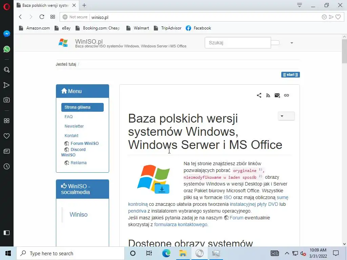Open a new tab with plus button
This screenshot has width=347, height=260.
tap(84, 5)
